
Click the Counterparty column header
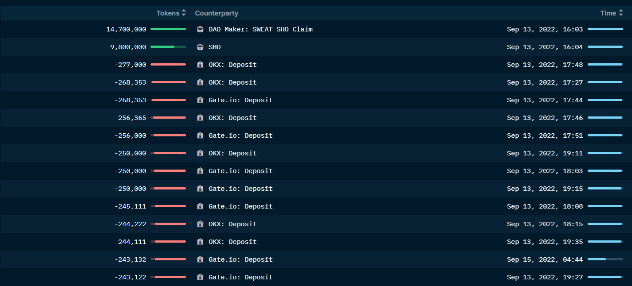pos(217,13)
